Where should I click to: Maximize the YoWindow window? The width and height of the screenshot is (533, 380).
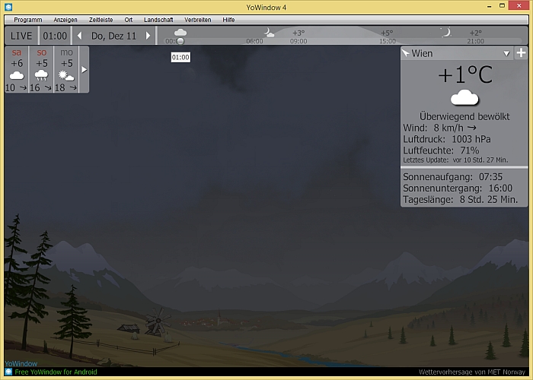(502, 5)
